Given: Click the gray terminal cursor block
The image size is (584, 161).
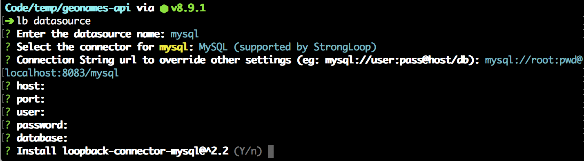Looking at the screenshot, I should pos(270,151).
